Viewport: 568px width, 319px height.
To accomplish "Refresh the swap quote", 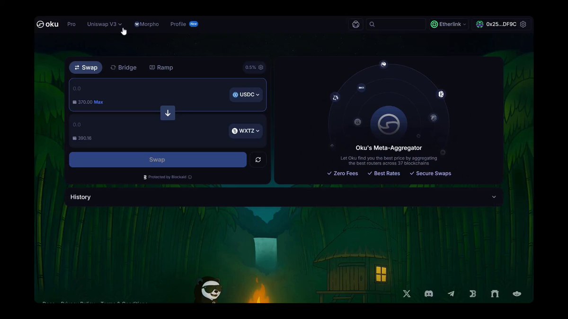I will tap(258, 160).
